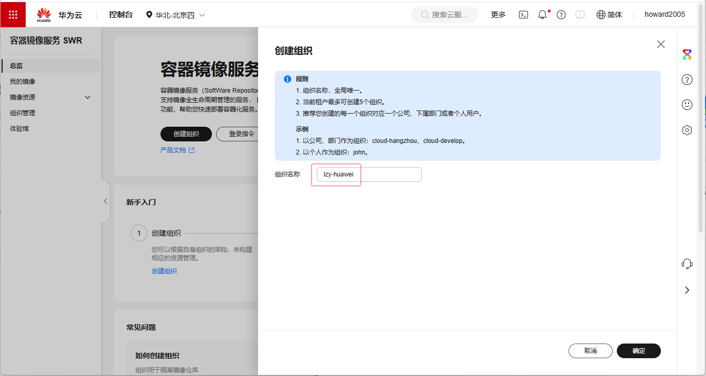Click the 登录指令 button
Image resolution: width=706 pixels, height=376 pixels.
coord(237,134)
